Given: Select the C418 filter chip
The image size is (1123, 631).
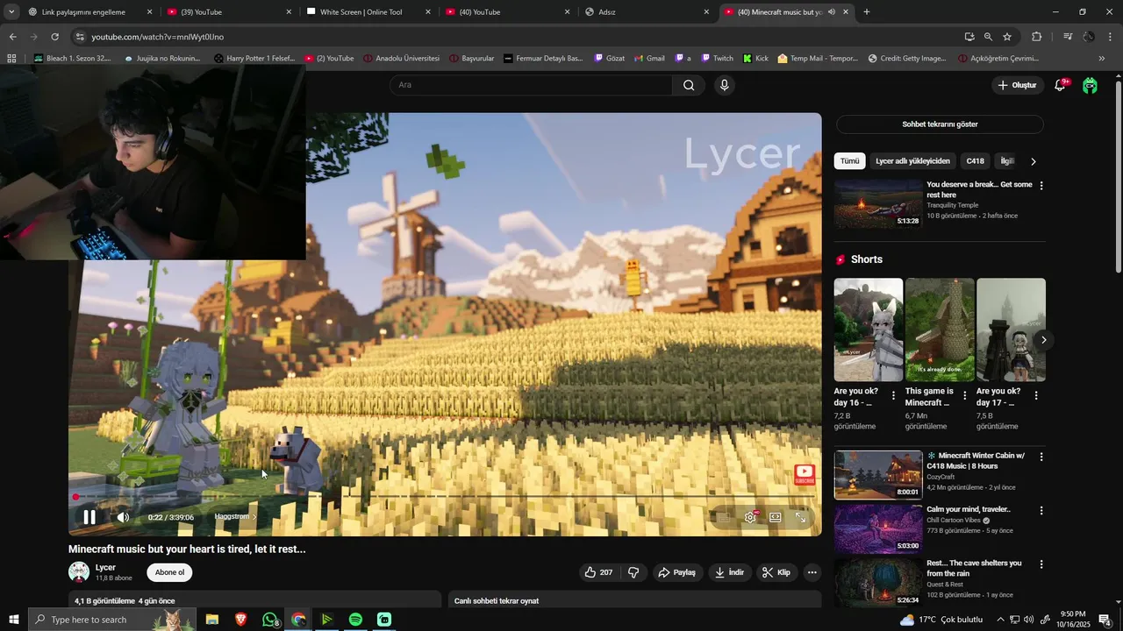Looking at the screenshot, I should (975, 161).
